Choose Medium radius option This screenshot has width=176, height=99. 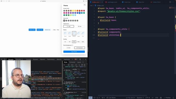pos(74,33)
